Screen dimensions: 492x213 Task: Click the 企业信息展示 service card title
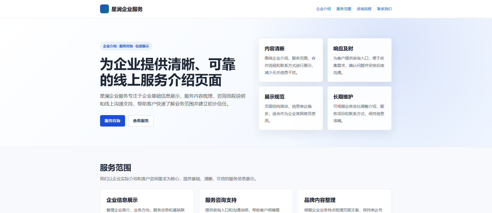click(122, 200)
